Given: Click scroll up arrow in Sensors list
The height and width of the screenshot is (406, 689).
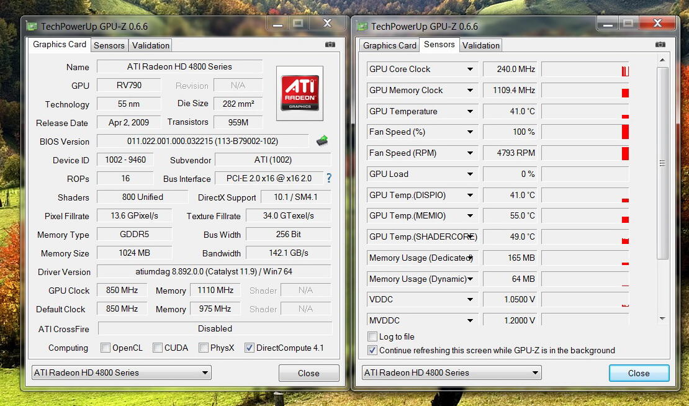Looking at the screenshot, I should click(x=662, y=60).
